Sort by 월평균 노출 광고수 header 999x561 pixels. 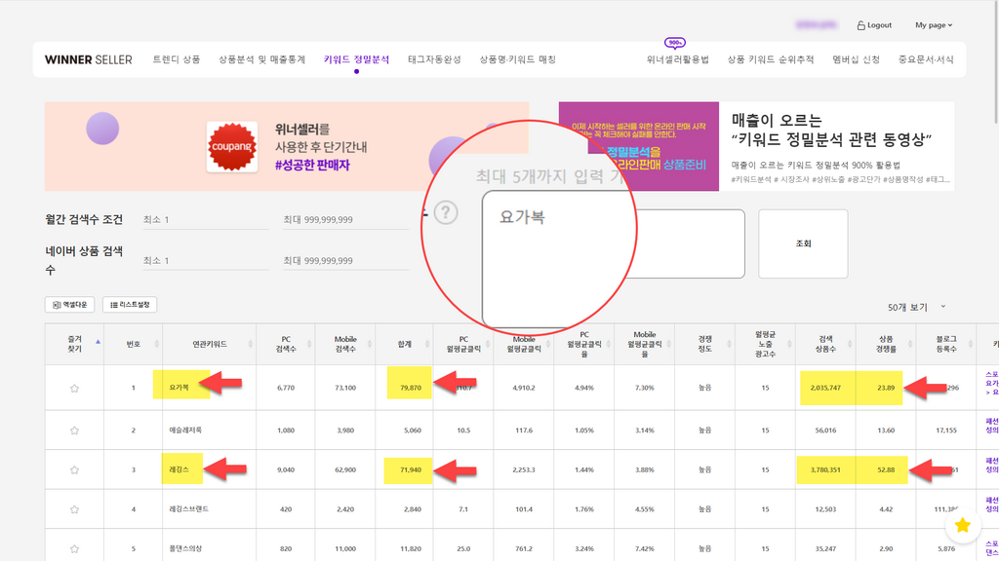765,344
